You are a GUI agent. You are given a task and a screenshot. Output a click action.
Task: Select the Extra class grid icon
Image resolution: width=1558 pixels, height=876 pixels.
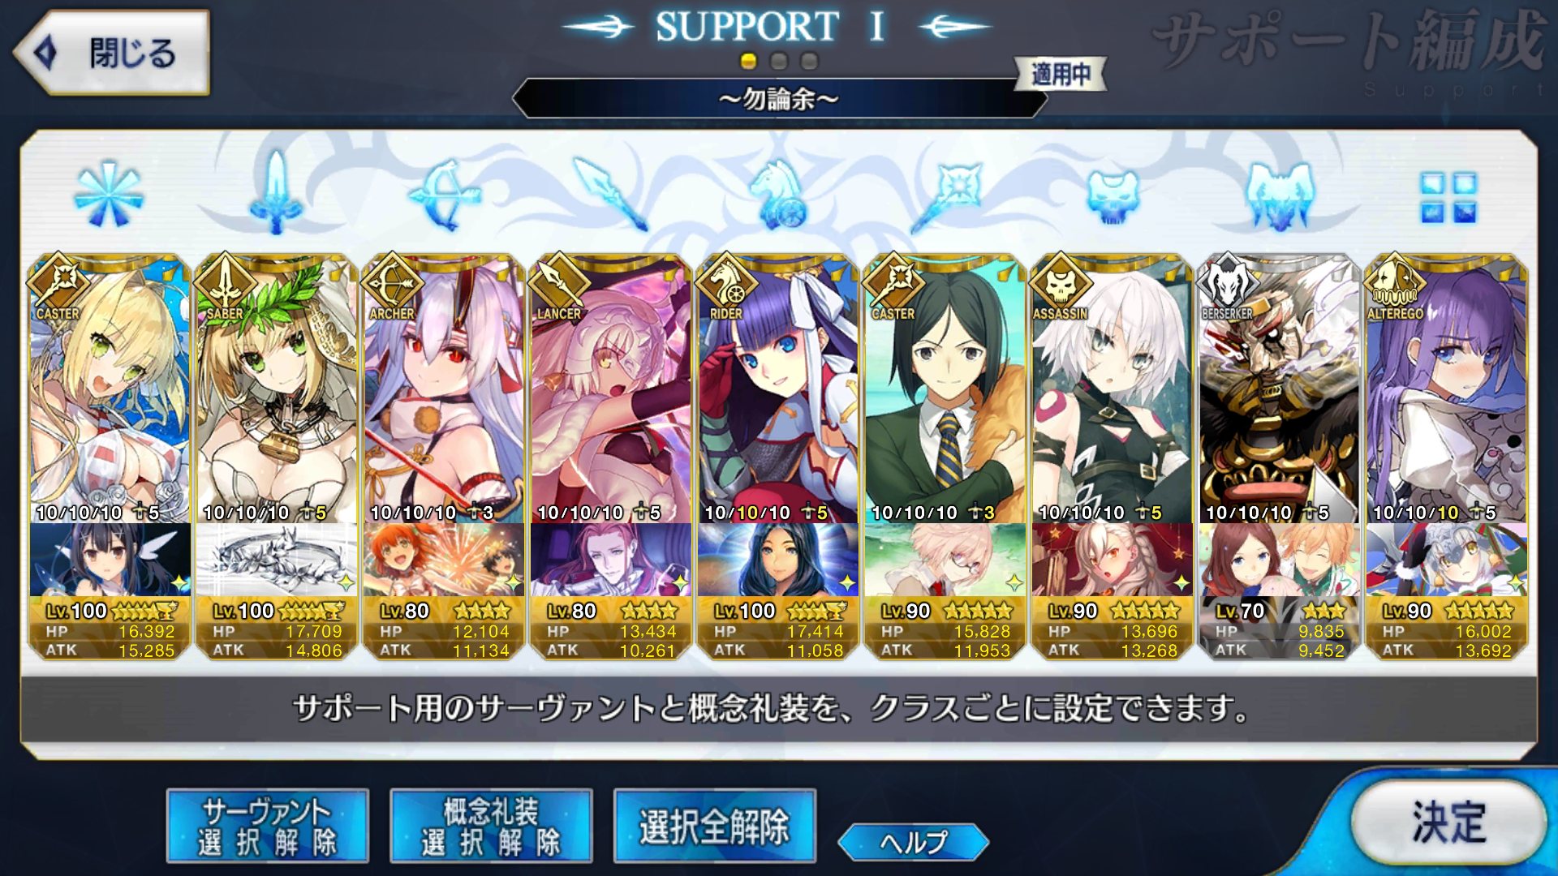click(1448, 197)
